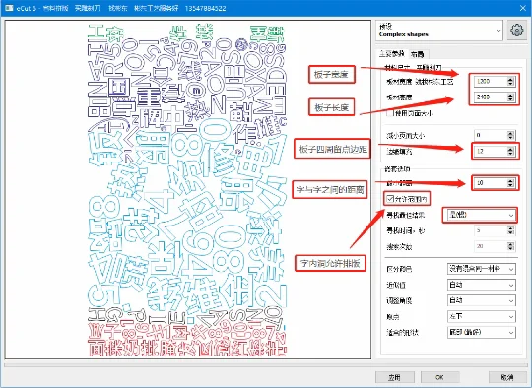Viewport: 532px width, 388px height.
Task: Increase the 0 value with its up arrow
Action: (x=511, y=133)
